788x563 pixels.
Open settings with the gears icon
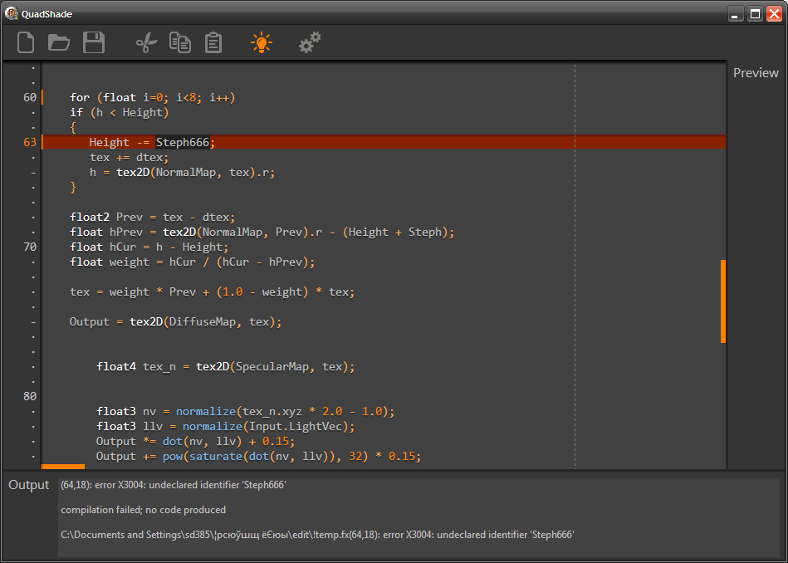(x=310, y=42)
